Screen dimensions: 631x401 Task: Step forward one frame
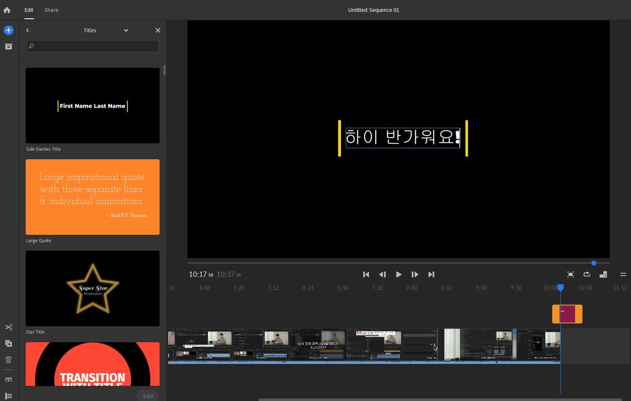[x=415, y=274]
